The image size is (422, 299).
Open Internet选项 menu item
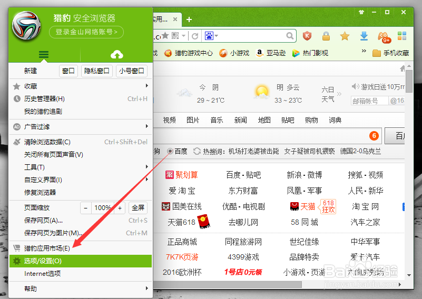click(x=81, y=274)
